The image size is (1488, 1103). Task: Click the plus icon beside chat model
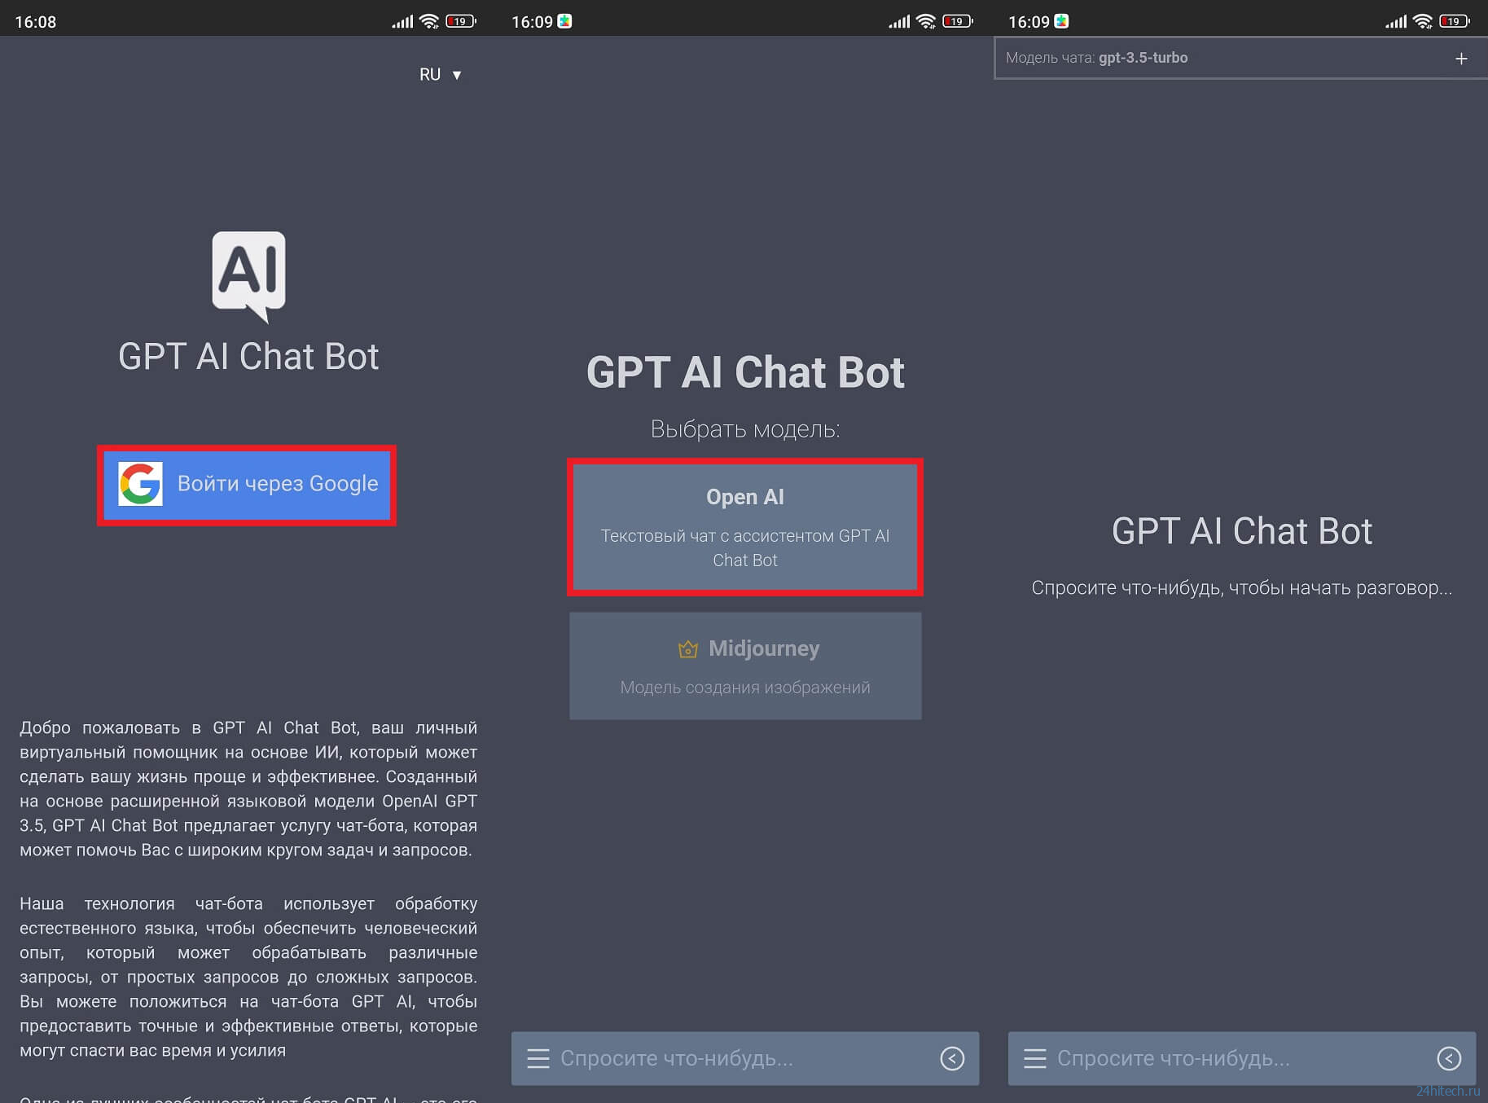click(1461, 59)
